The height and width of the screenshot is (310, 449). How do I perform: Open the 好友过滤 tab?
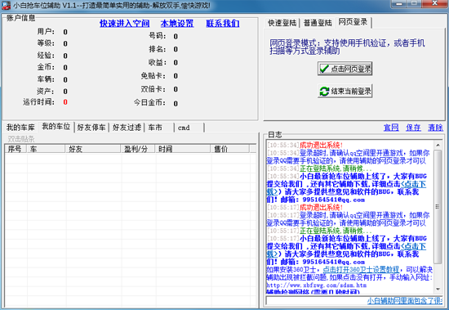click(x=127, y=128)
